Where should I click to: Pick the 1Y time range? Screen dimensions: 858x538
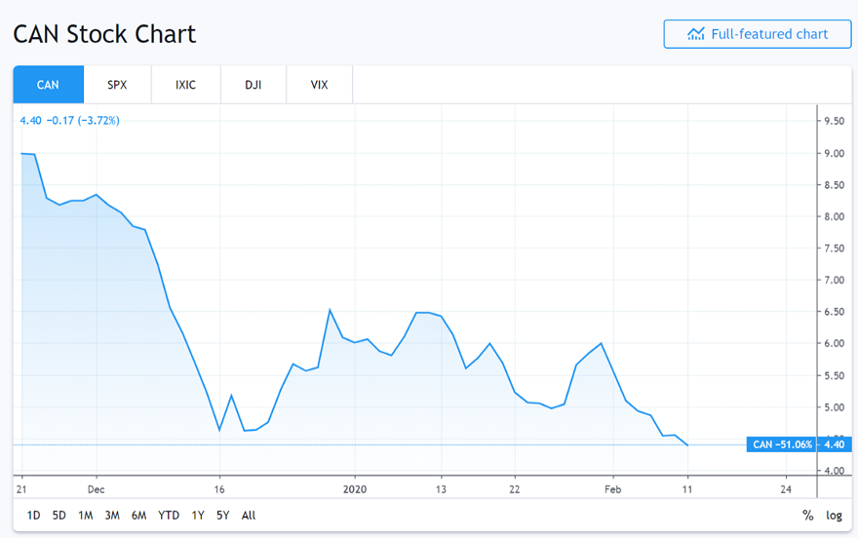coord(198,516)
